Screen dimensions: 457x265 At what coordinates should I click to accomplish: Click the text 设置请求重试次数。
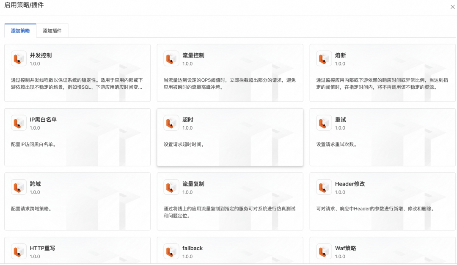[337, 145]
